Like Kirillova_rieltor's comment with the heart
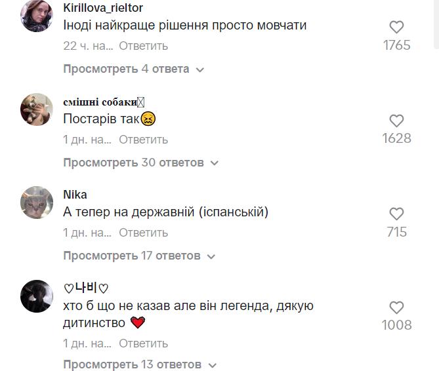439x371 pixels. 396,28
